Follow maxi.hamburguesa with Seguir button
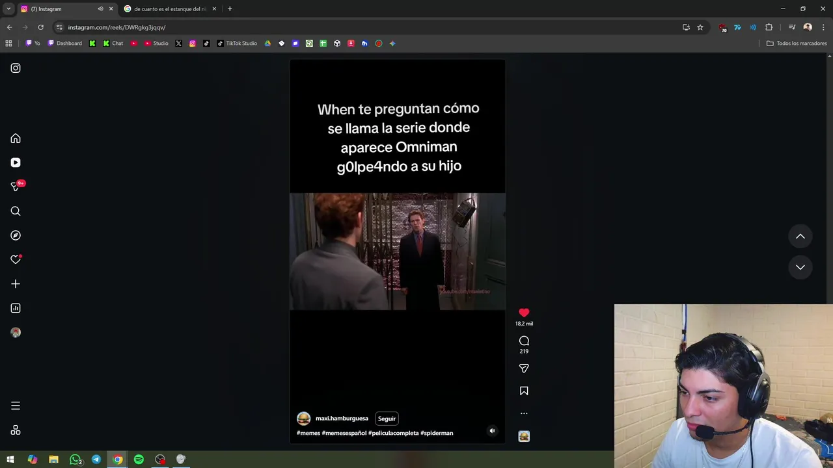 click(x=387, y=419)
